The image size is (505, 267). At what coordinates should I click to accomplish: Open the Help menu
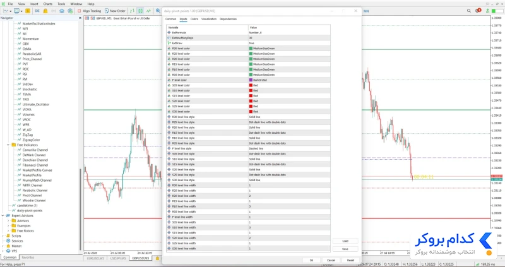(91, 4)
